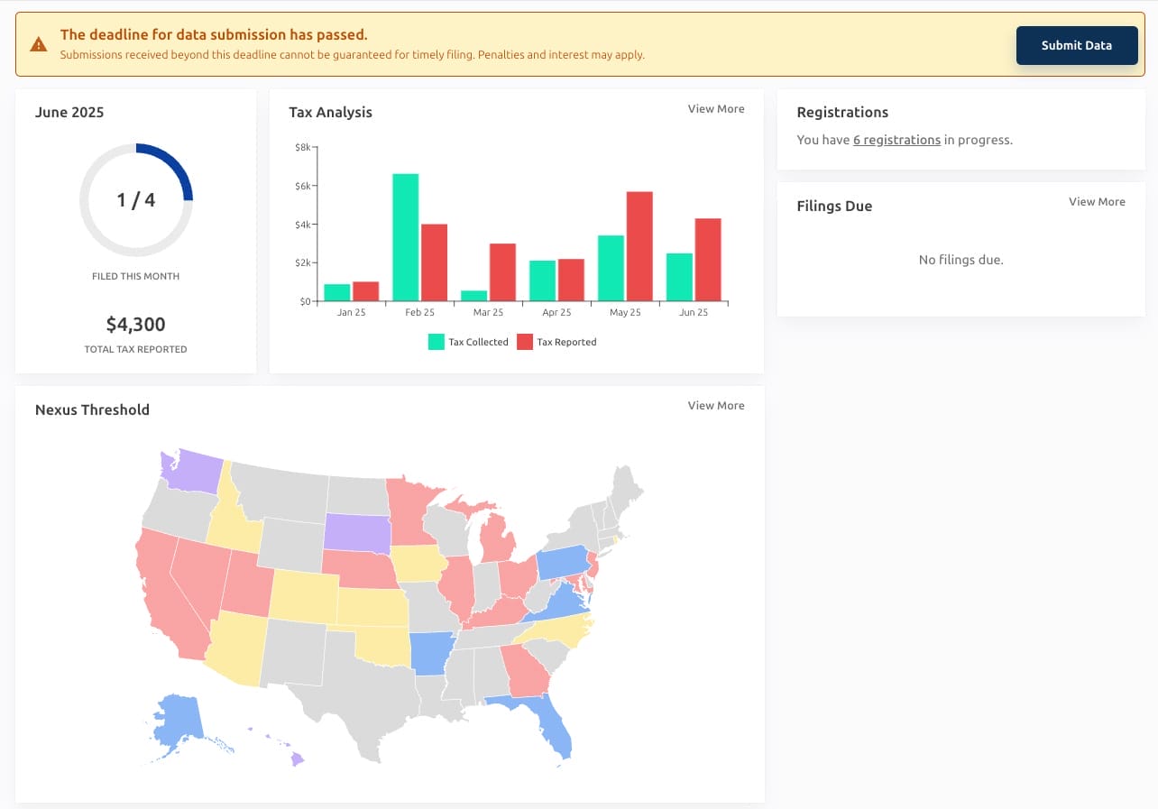Click the 1 / 4 filed progress ring
The width and height of the screenshot is (1158, 809).
point(136,200)
